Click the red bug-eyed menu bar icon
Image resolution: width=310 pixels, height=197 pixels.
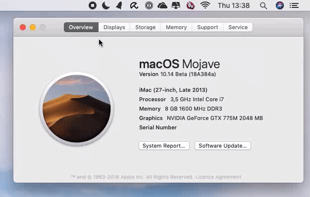(x=191, y=5)
